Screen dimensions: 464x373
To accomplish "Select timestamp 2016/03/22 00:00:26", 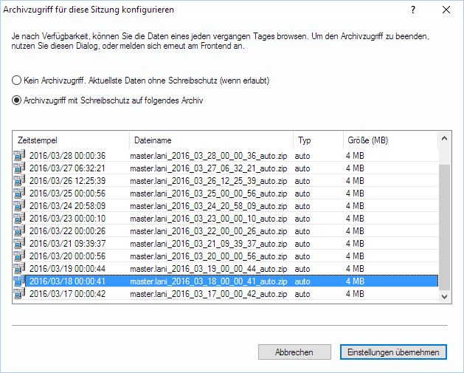I will pos(67,231).
